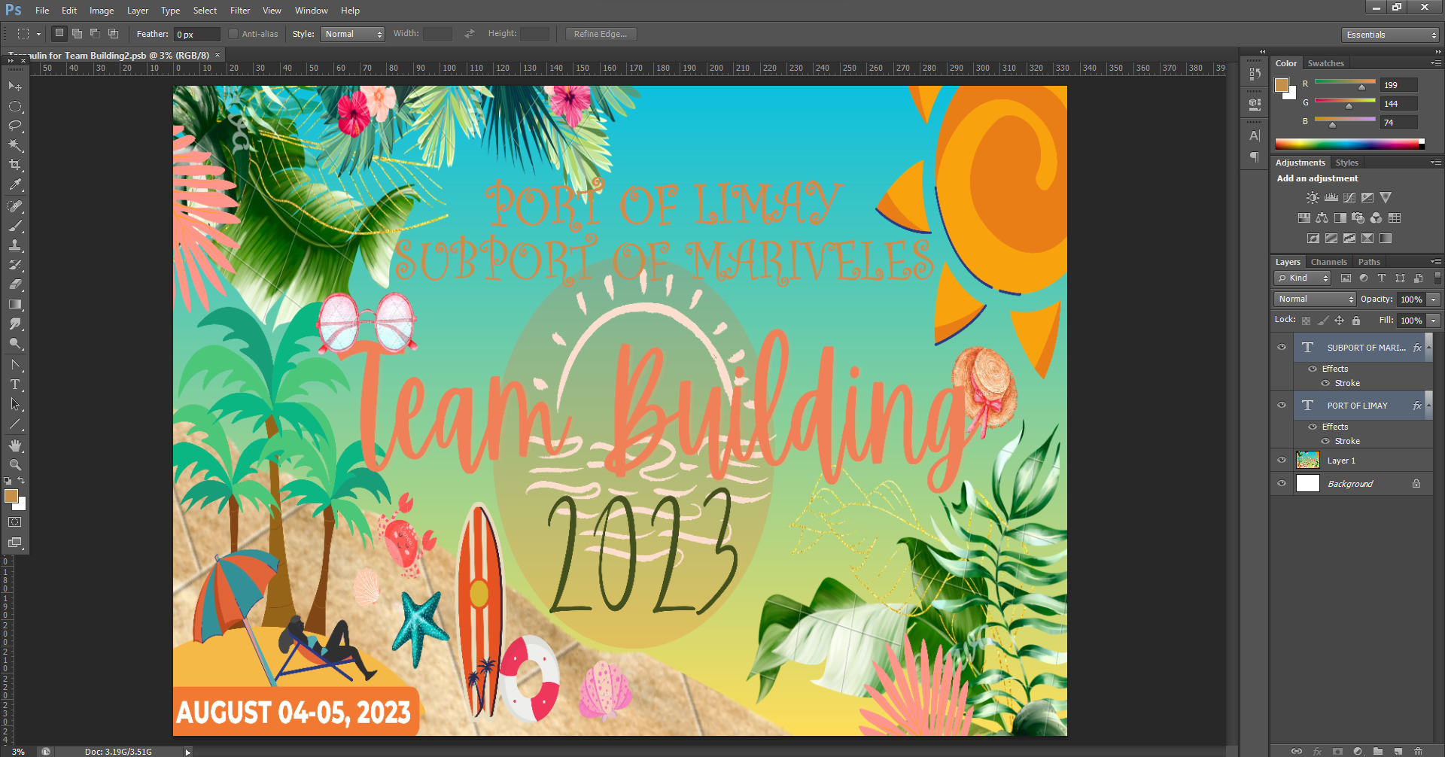The width and height of the screenshot is (1445, 757).
Task: Toggle Stroke visibility under SUBPORT OF MARI... layer
Action: pyautogui.click(x=1325, y=383)
